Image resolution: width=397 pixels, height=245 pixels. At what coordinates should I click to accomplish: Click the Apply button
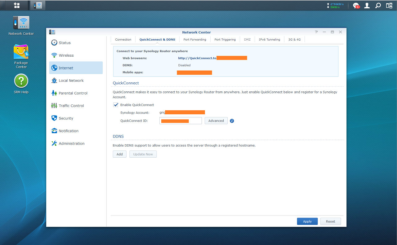pyautogui.click(x=307, y=221)
